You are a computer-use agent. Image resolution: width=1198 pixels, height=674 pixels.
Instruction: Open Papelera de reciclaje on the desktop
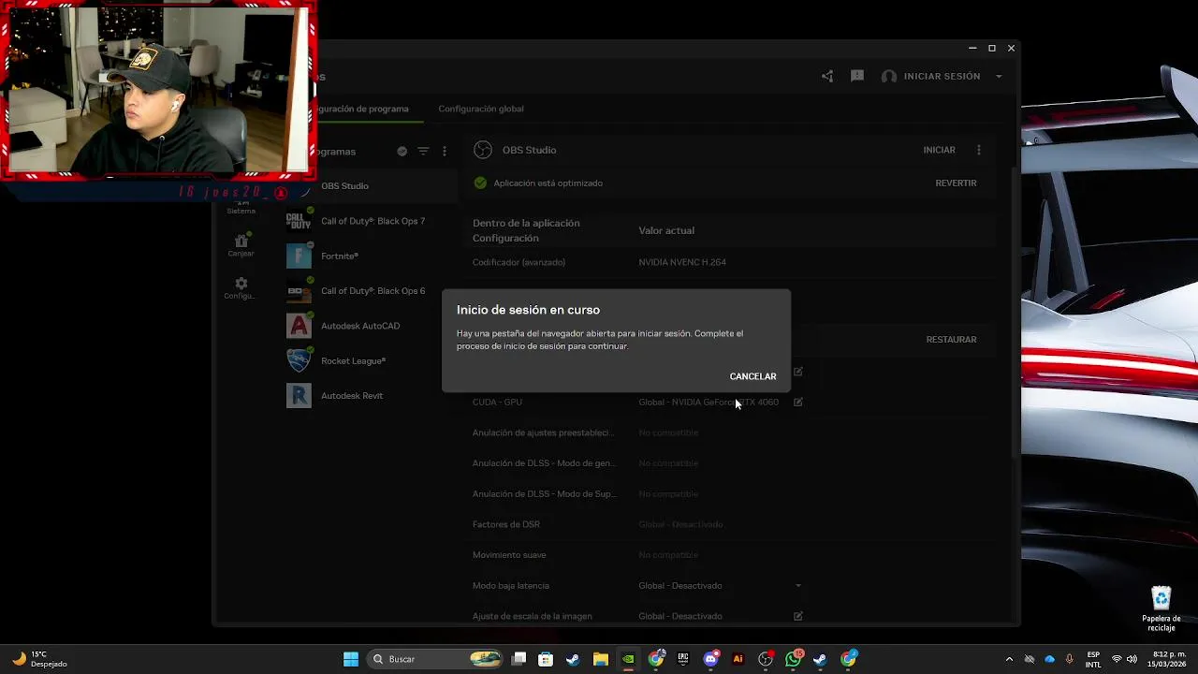click(x=1161, y=608)
